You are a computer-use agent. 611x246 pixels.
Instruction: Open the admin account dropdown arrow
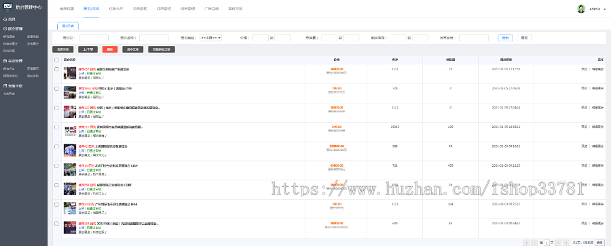point(606,9)
